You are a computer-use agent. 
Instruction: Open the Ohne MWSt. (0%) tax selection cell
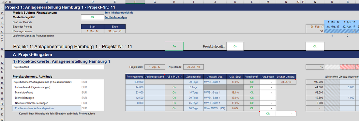coord(215,108)
